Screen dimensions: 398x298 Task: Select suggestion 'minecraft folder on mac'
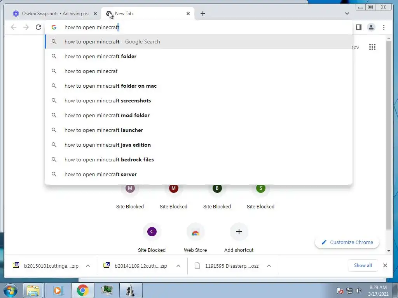[x=199, y=86]
